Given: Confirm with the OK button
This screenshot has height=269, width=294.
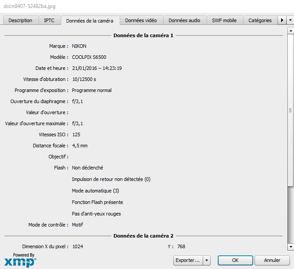Looking at the screenshot, I should coord(235,260).
